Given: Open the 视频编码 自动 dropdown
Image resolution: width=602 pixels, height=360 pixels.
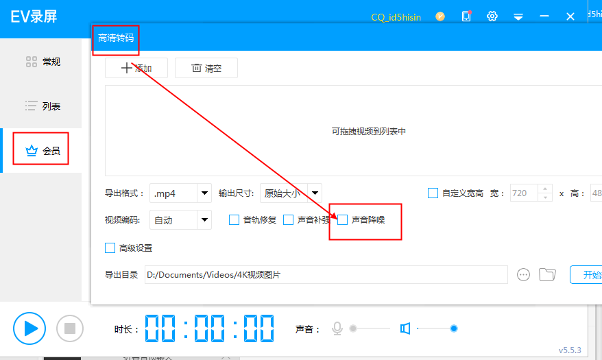Looking at the screenshot, I should (x=180, y=220).
